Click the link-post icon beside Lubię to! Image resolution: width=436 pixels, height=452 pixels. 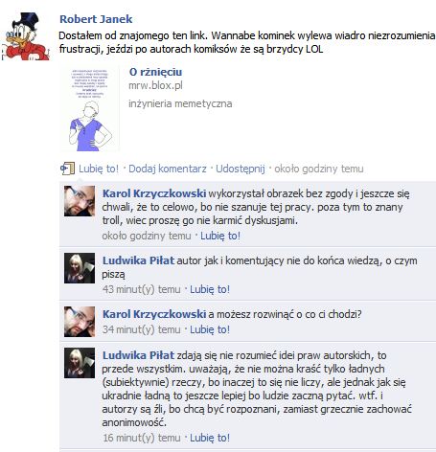point(67,169)
